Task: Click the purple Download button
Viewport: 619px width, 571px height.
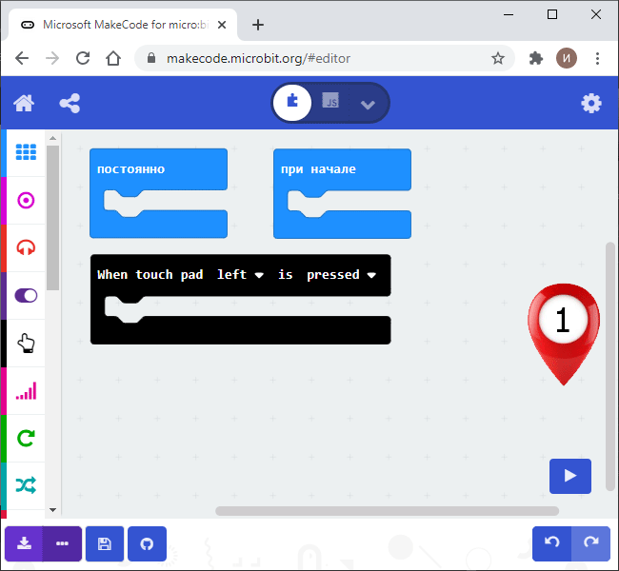Action: [24, 543]
